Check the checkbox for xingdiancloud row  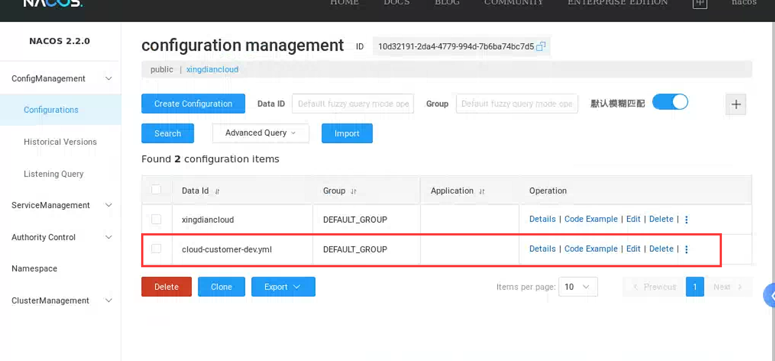tap(157, 219)
